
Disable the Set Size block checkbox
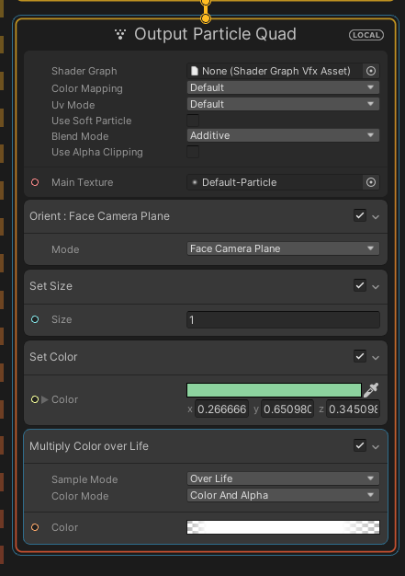coord(360,285)
